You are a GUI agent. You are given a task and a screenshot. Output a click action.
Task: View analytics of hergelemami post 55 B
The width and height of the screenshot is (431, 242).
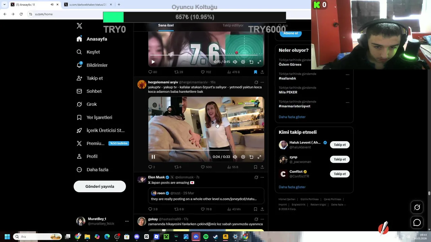(233, 167)
